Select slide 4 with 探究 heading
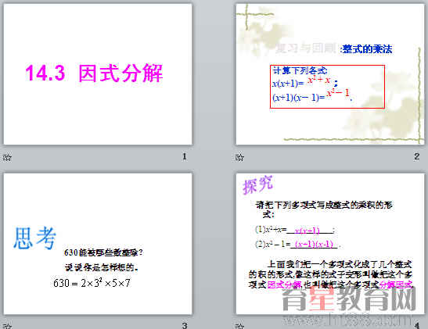The image size is (428, 329). (x=330, y=244)
